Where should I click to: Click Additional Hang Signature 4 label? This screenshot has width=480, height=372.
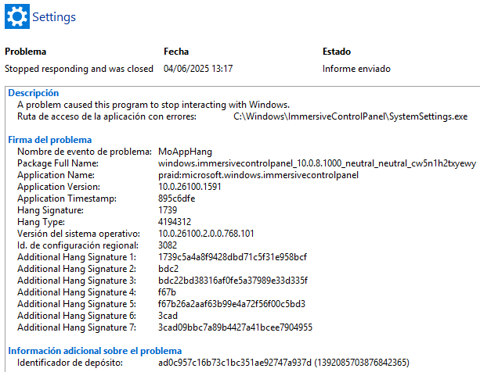pos(77,292)
